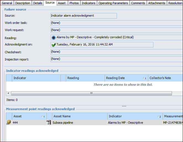Click the 'Failure source' section heading
The width and height of the screenshot is (183, 142).
point(15,9)
